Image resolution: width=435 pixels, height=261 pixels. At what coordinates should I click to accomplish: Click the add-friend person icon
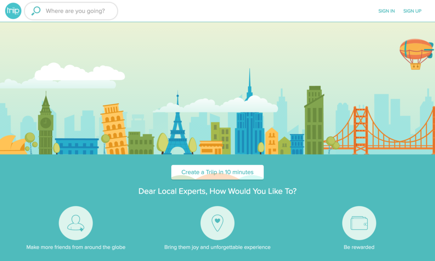pos(76,223)
